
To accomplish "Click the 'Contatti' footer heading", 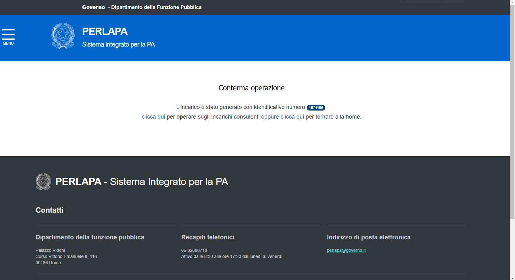I will pos(49,210).
